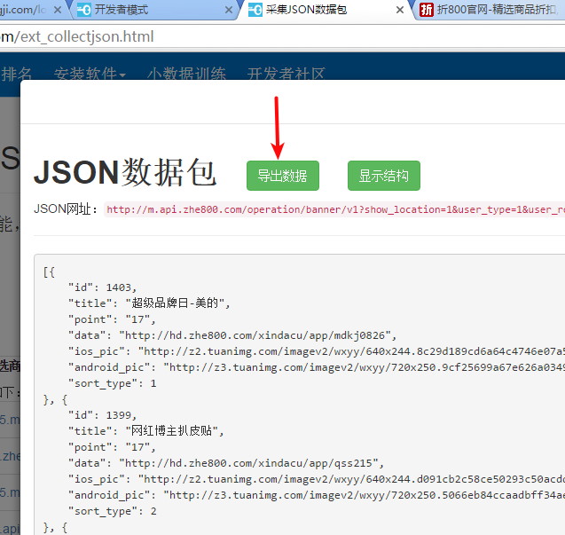Open the 排名 navigation item
This screenshot has width=565, height=535.
pos(17,74)
